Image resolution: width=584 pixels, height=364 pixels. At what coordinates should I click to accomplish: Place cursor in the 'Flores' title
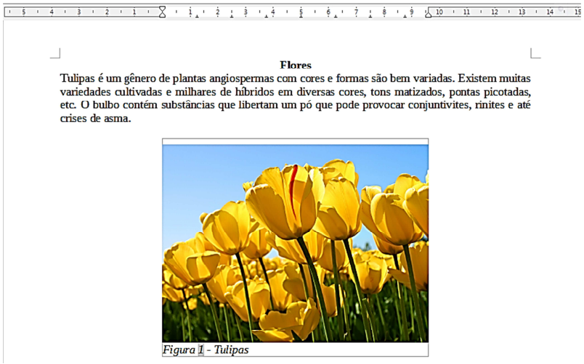point(295,66)
